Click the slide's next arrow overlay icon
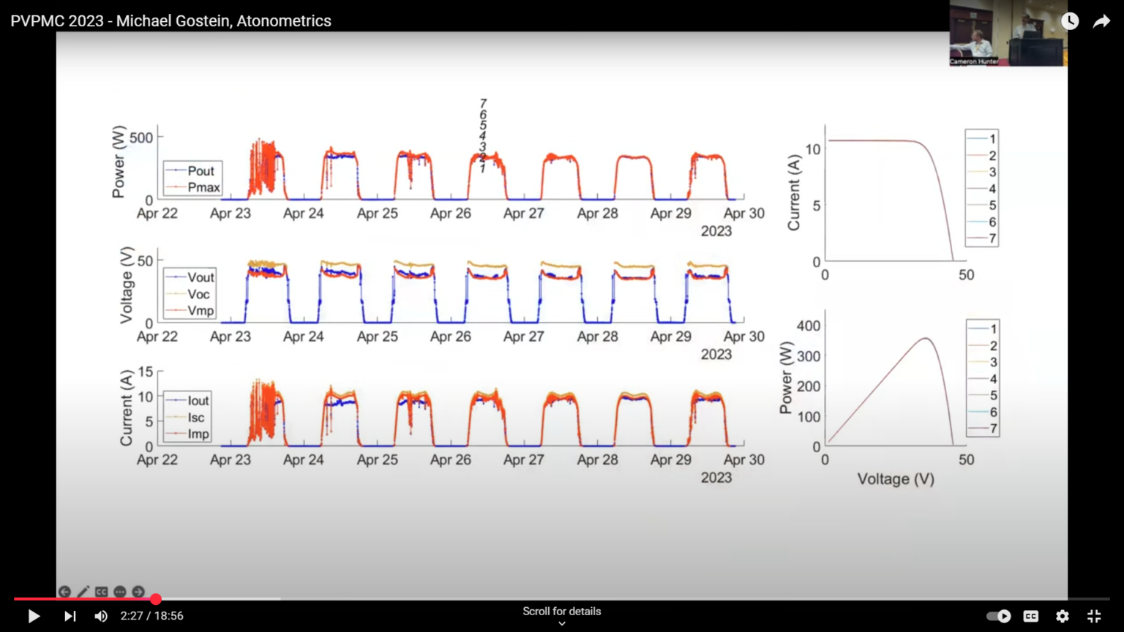Image resolution: width=1124 pixels, height=632 pixels. point(138,591)
